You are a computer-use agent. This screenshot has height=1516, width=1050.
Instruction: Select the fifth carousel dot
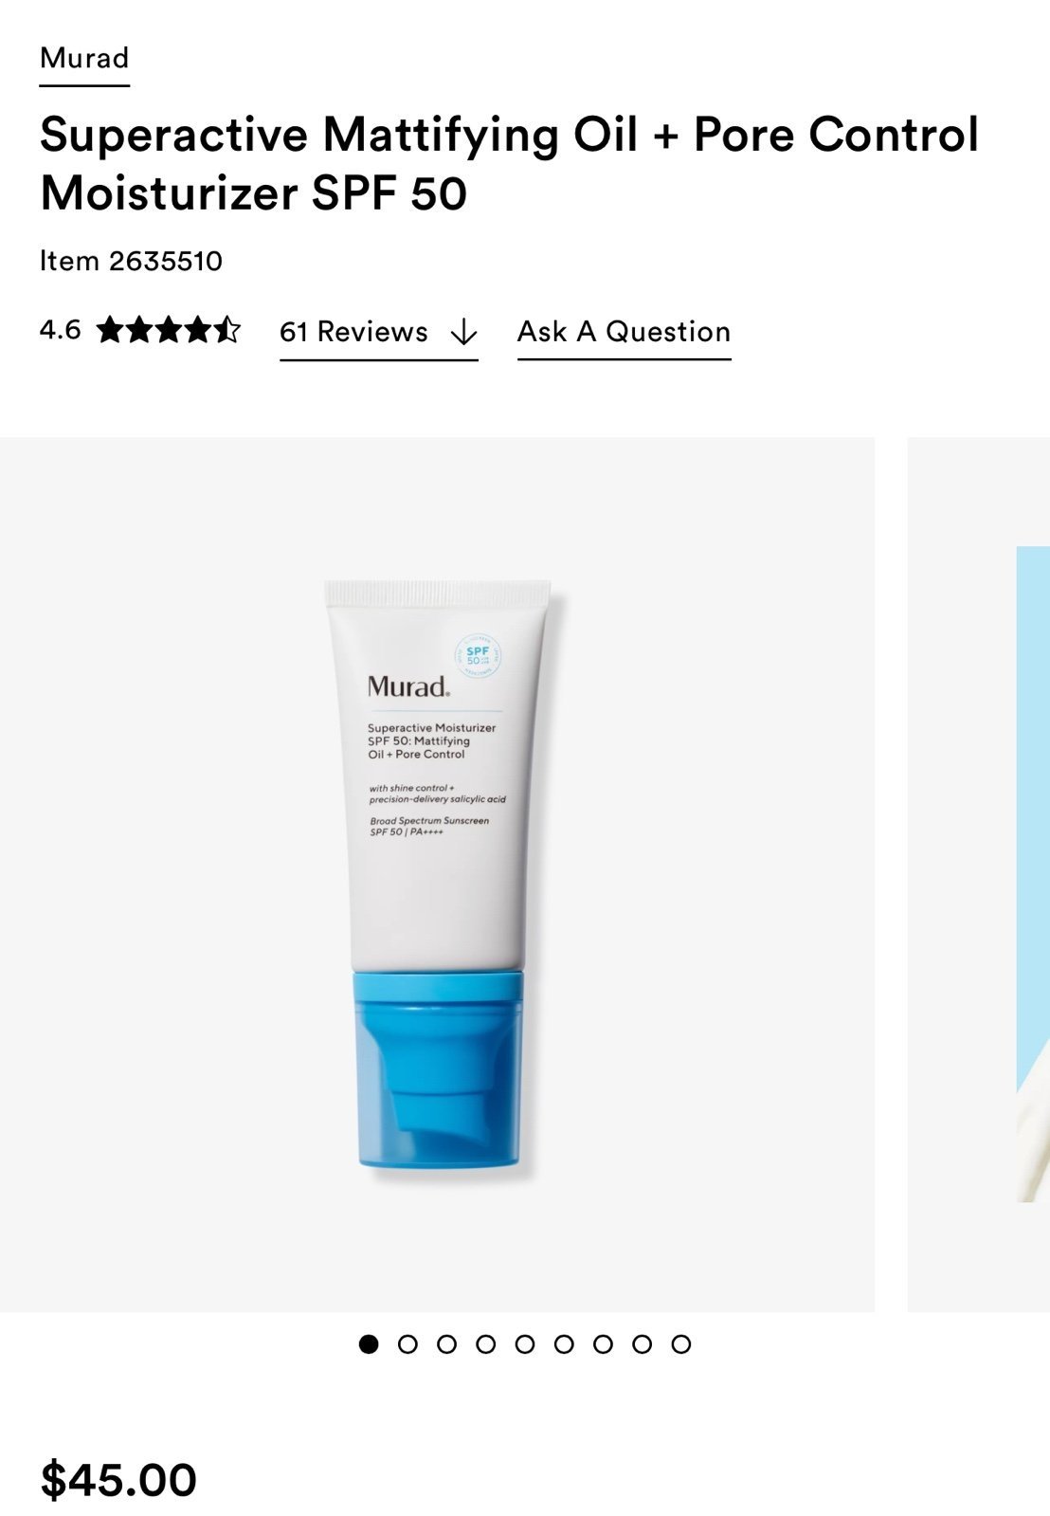525,1343
